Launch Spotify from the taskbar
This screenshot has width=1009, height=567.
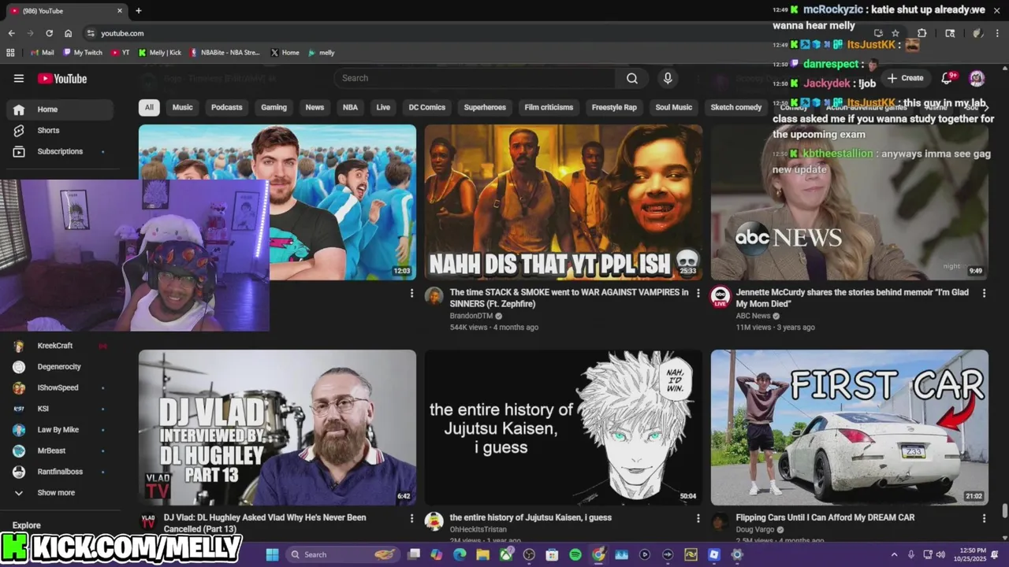pos(575,554)
